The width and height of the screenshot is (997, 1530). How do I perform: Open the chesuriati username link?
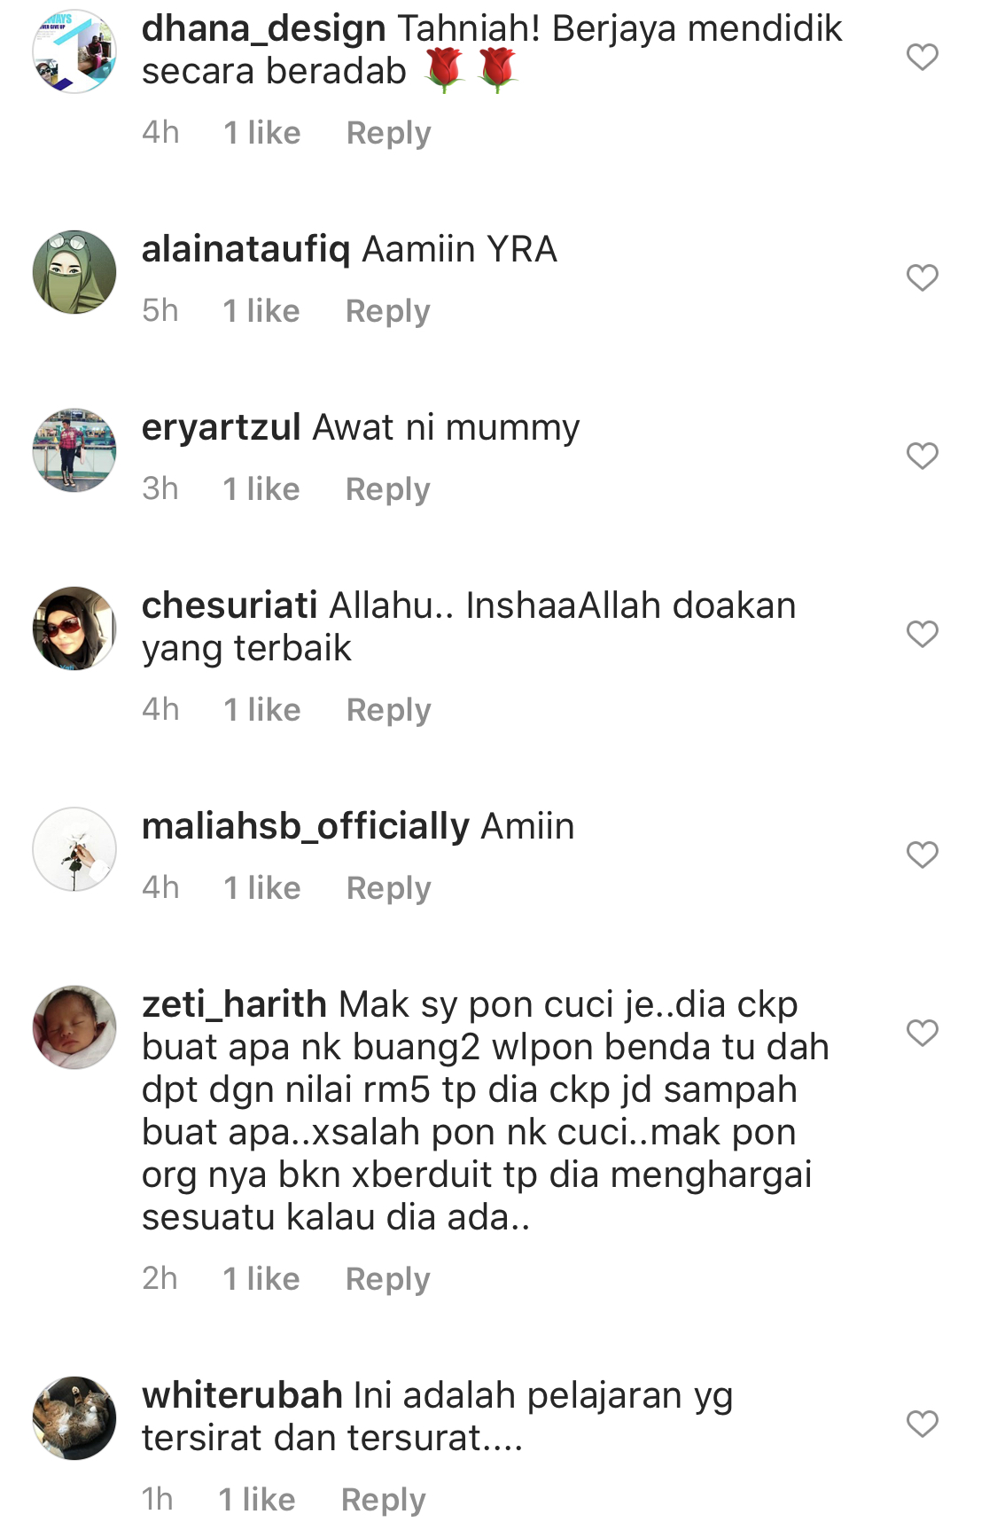pos(230,605)
